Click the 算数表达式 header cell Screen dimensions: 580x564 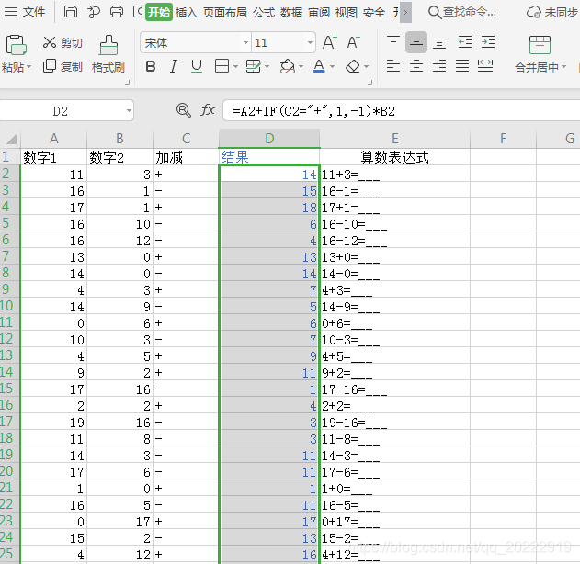(x=394, y=157)
